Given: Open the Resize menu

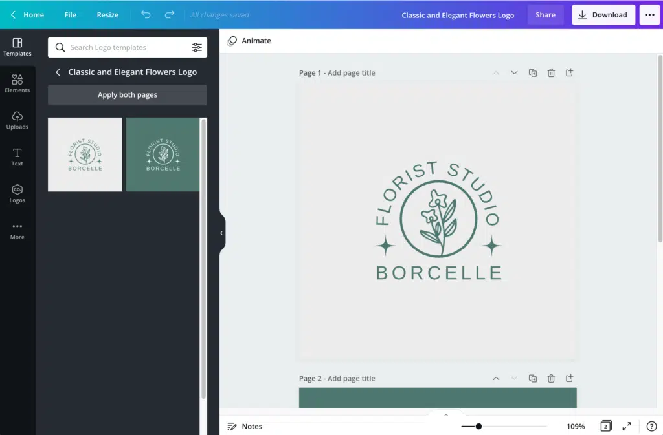Looking at the screenshot, I should (107, 14).
